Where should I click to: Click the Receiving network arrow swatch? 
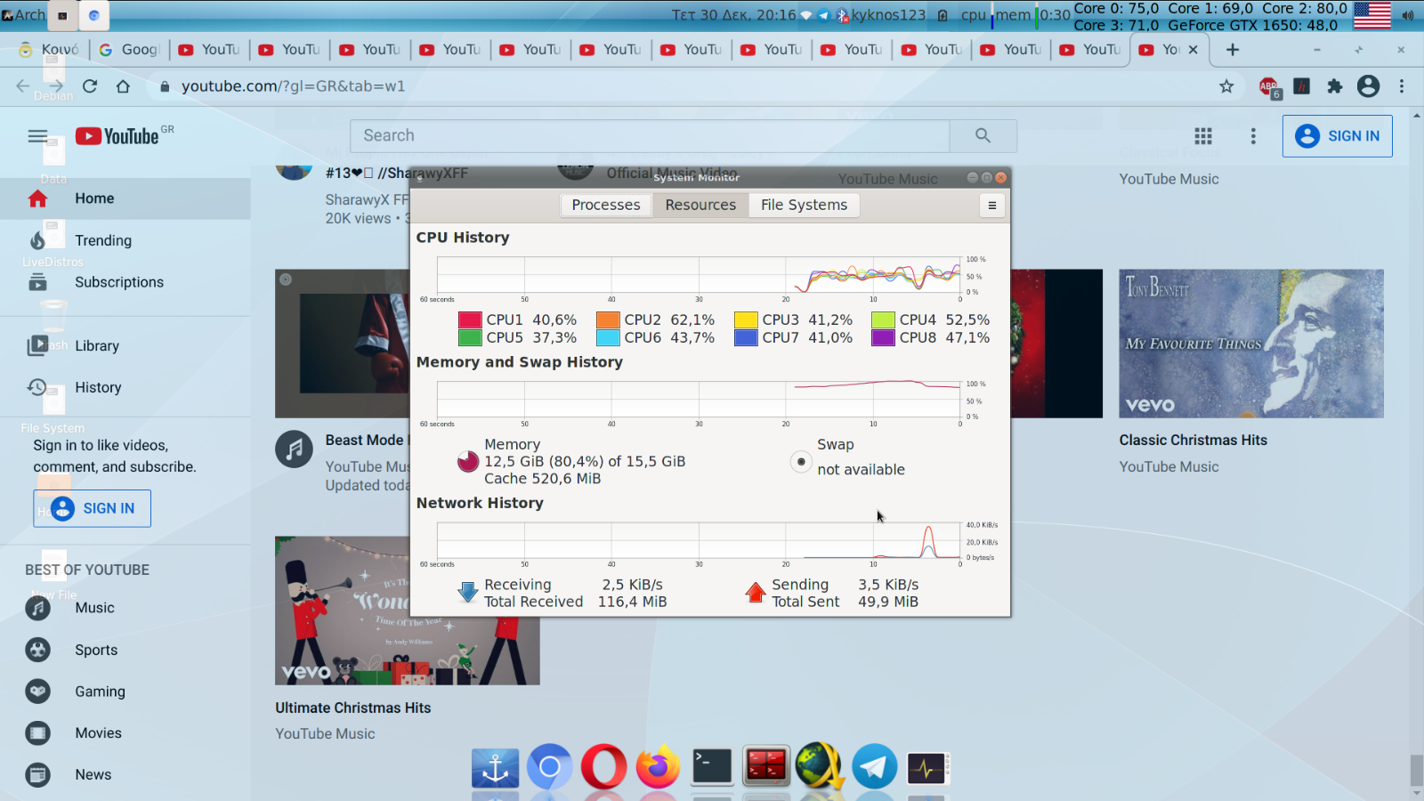click(x=467, y=593)
